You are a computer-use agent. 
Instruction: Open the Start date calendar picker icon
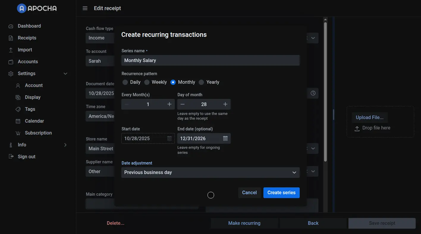click(x=169, y=138)
